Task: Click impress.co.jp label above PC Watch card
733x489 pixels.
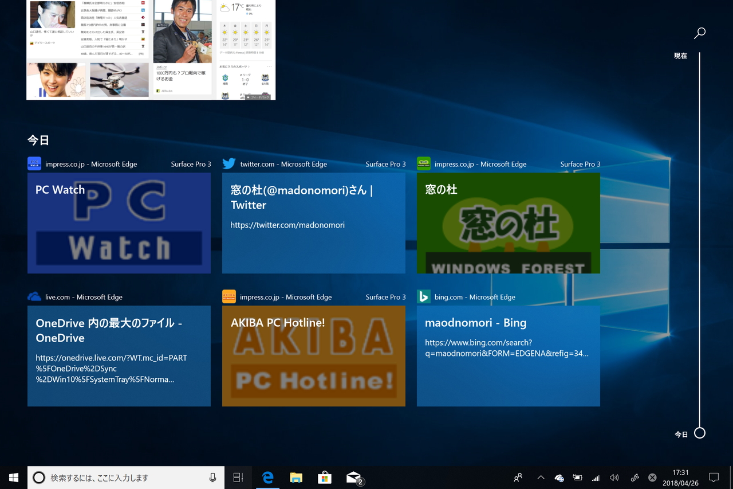Action: 91,164
